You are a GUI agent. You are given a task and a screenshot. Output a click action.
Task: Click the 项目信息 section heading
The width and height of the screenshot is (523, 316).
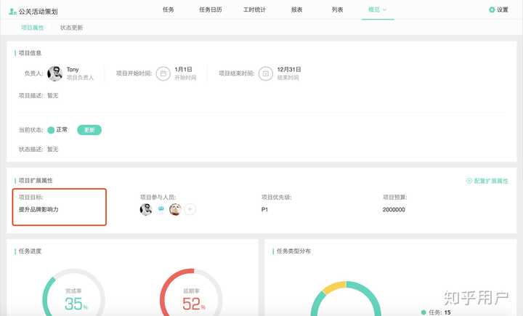tap(30, 53)
